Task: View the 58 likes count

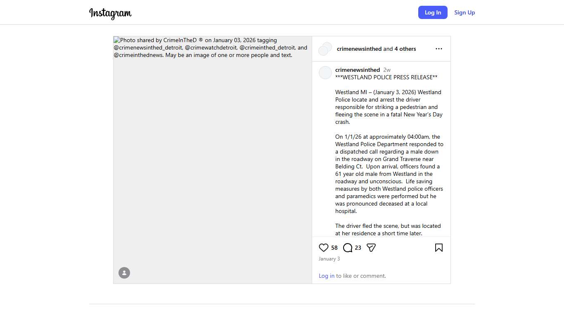Action: point(334,248)
